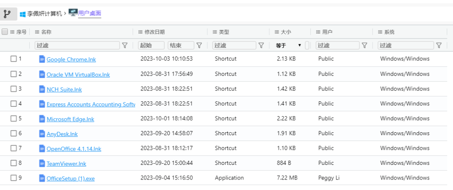The image size is (453, 190).
Task: Check the box for row 2
Action: (x=13, y=74)
